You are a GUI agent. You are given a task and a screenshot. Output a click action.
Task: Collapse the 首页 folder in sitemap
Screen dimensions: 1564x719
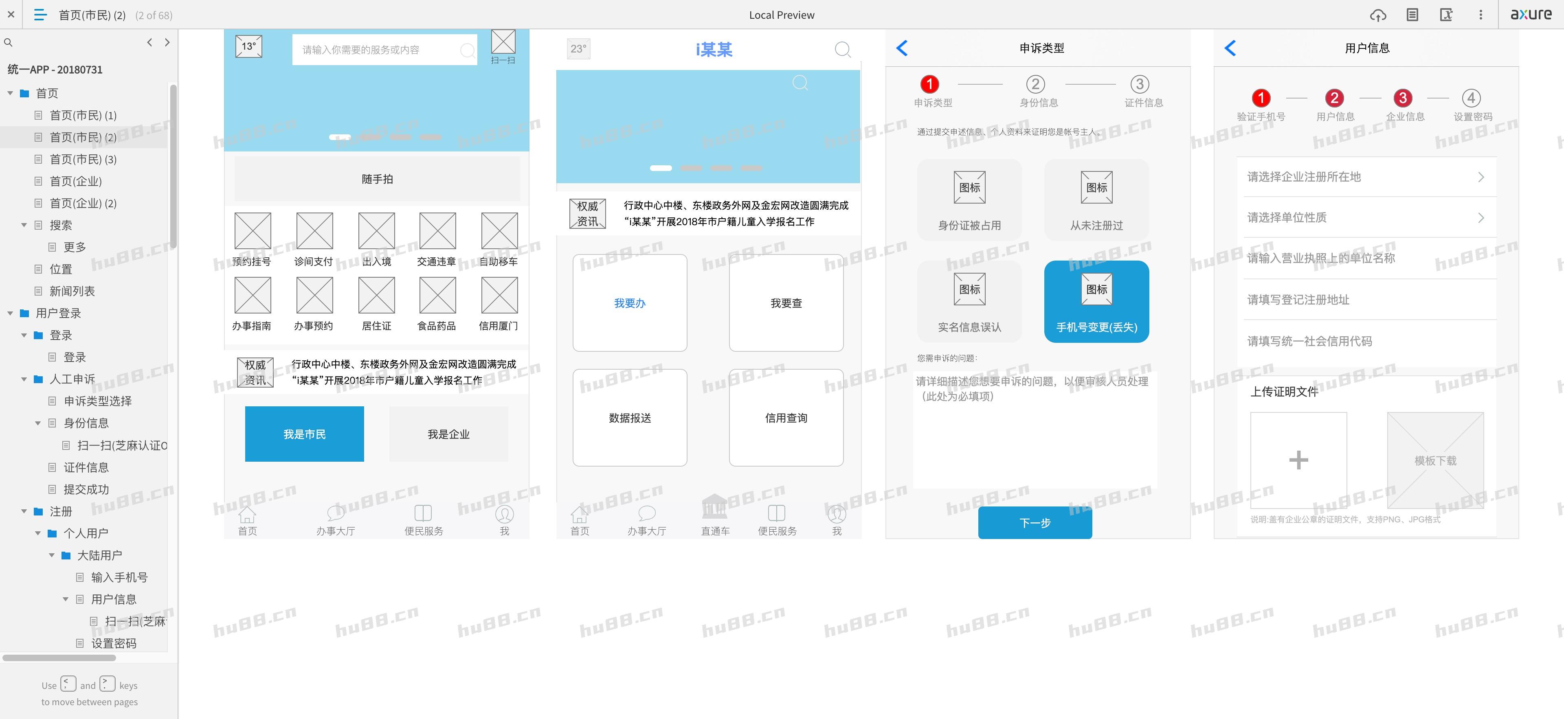click(x=10, y=94)
